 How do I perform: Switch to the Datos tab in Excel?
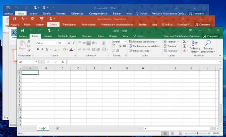pyautogui.click(x=100, y=36)
